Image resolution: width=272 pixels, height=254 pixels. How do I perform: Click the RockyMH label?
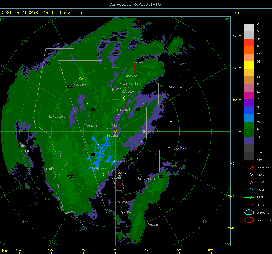[80, 85]
